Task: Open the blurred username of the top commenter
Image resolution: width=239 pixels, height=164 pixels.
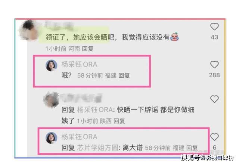Action: [x=59, y=24]
